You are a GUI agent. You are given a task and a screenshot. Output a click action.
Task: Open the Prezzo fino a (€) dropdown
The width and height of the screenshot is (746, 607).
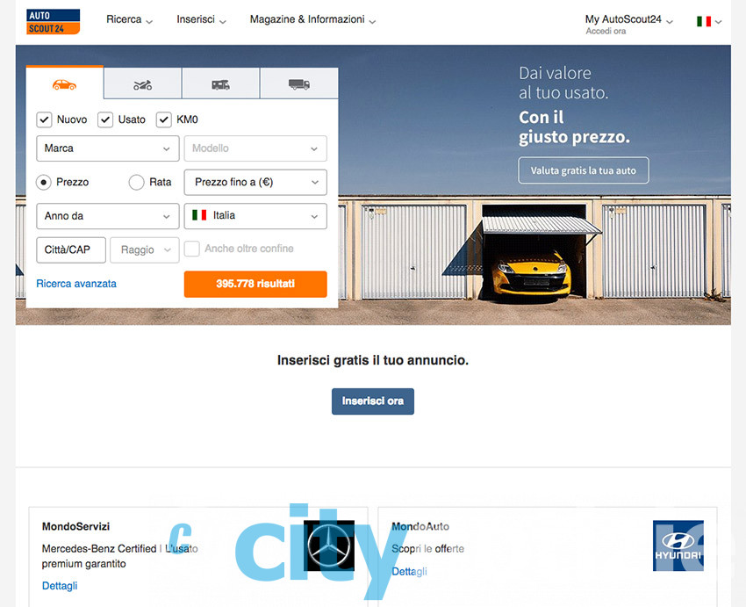pos(255,183)
